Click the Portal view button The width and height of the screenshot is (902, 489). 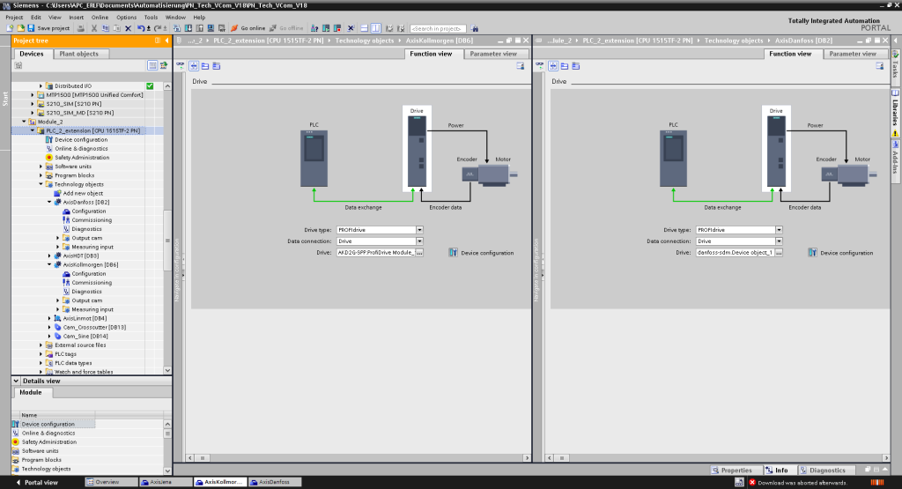[35, 482]
